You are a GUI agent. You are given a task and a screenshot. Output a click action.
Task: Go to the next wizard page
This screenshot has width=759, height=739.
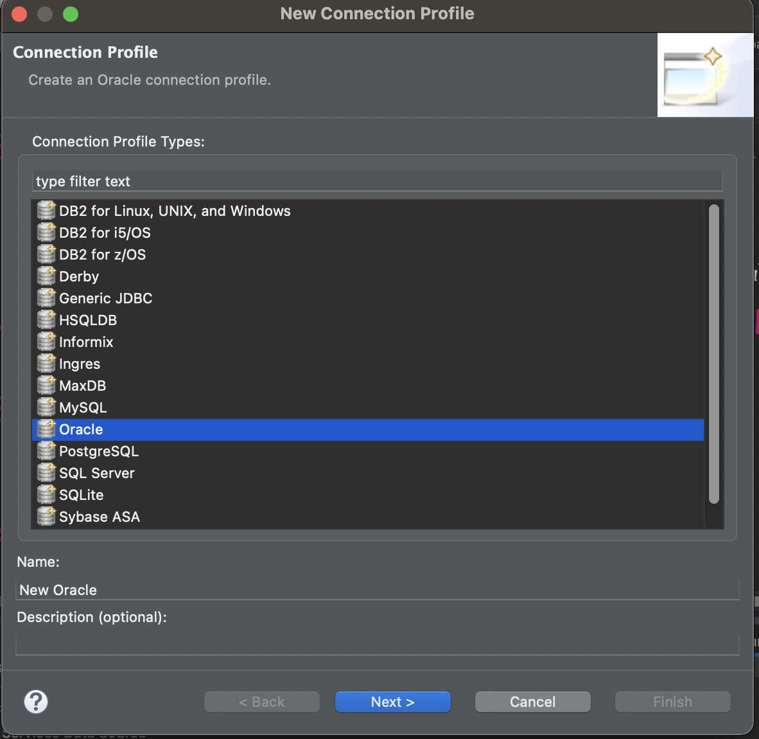(x=392, y=702)
